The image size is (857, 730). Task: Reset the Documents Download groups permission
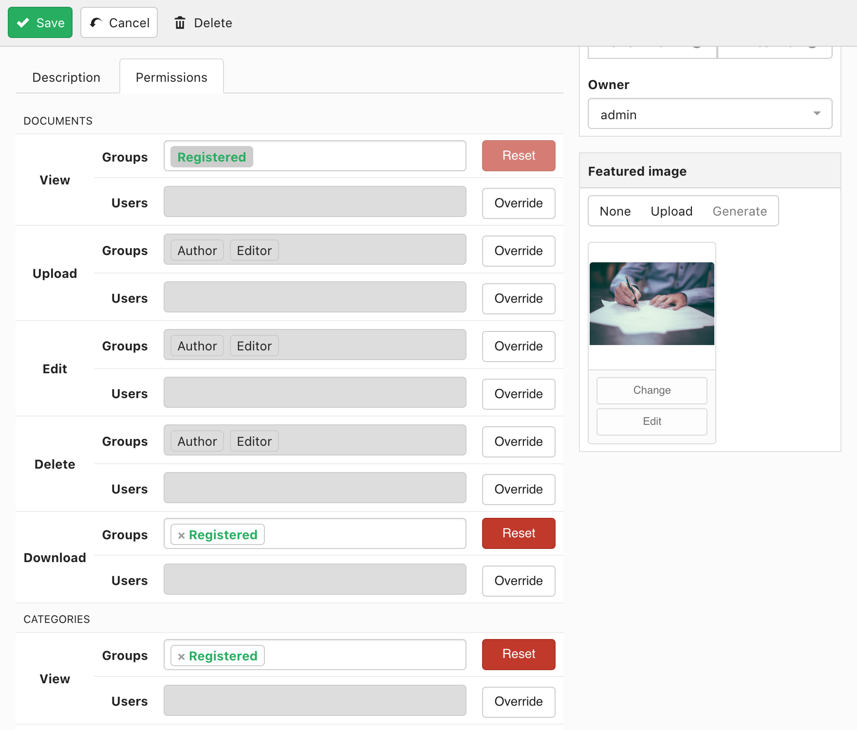518,533
